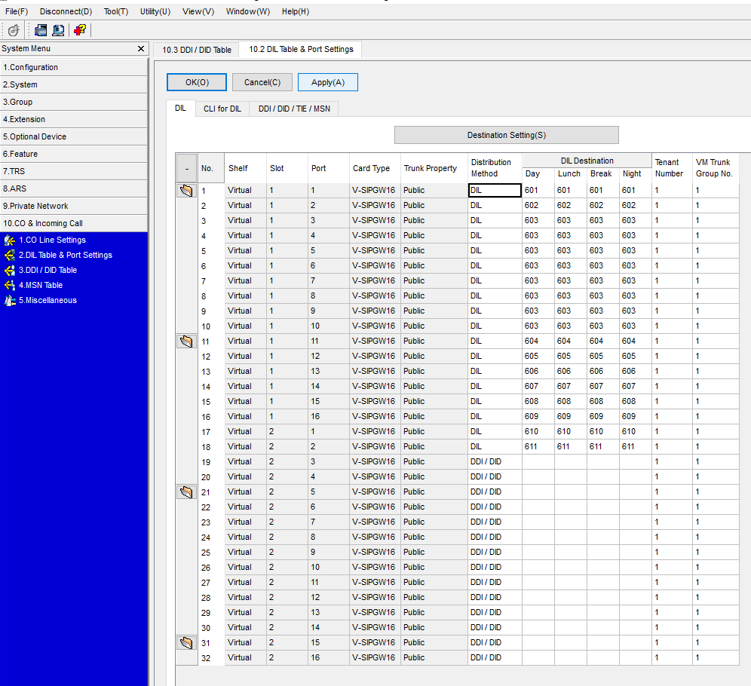Click the PBX telephone unit toolbar icon

(41, 30)
